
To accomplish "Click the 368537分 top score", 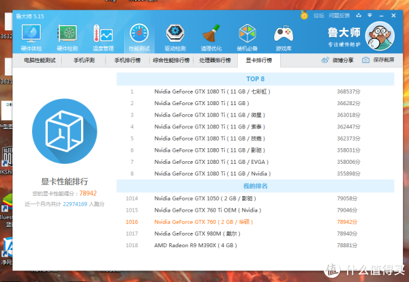I will 348,91.
